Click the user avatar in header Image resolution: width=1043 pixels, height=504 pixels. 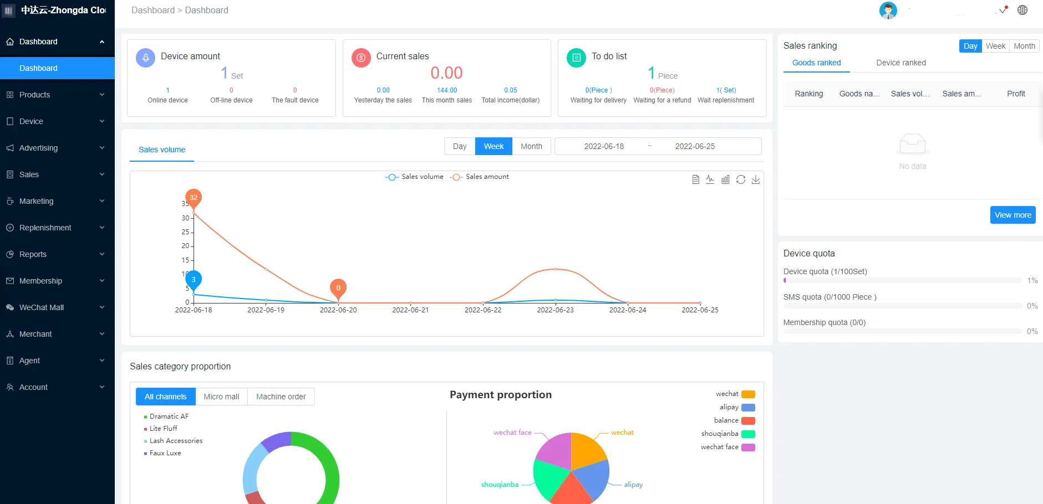pos(888,11)
